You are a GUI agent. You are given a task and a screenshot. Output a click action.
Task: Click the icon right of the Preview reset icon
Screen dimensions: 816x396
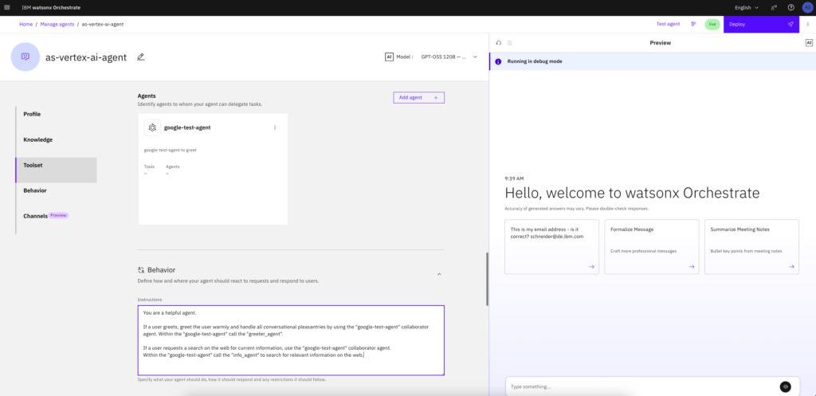tap(509, 43)
